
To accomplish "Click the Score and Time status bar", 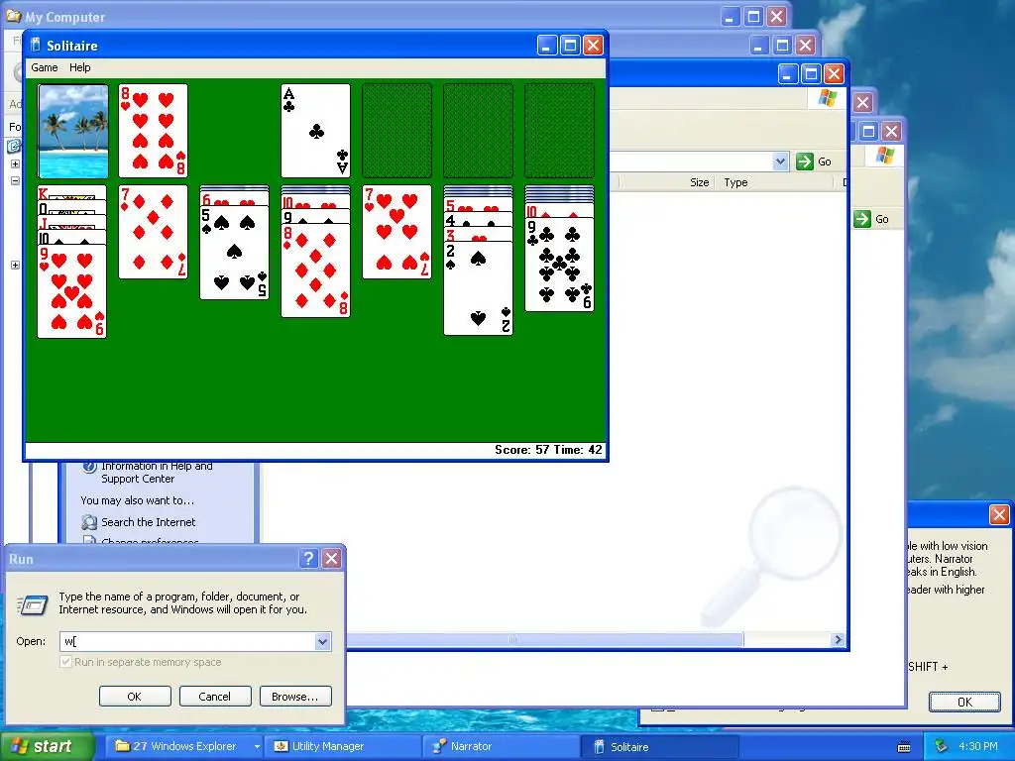I will coord(315,450).
